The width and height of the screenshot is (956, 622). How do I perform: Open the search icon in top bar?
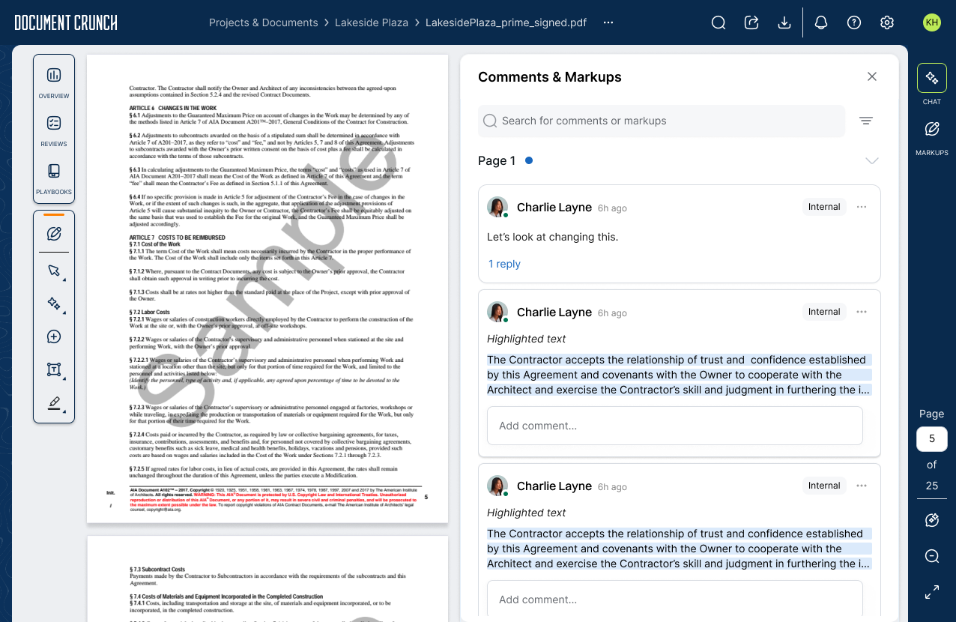coord(718,22)
